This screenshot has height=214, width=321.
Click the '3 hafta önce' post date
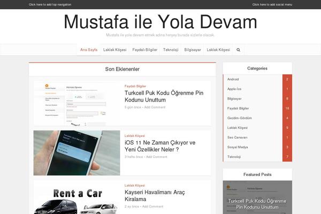coord(134,157)
